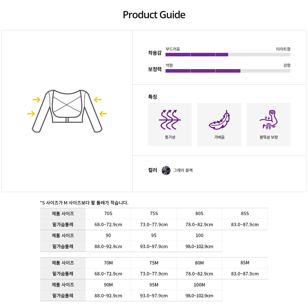This screenshot has width=308, height=307.
Task: Click the lightweight feather icon
Action: [x=219, y=120]
